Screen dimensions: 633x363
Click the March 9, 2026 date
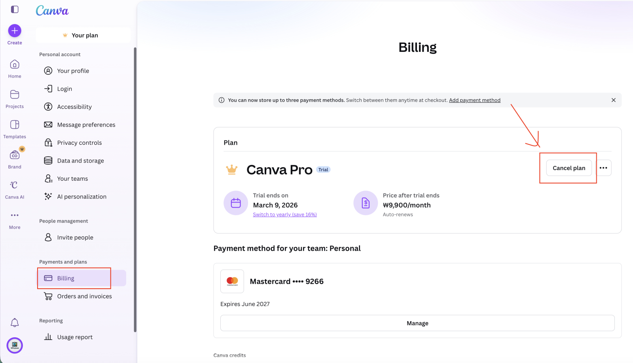pos(275,205)
